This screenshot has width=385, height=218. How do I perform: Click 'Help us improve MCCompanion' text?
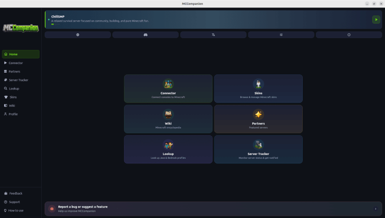pyautogui.click(x=77, y=211)
